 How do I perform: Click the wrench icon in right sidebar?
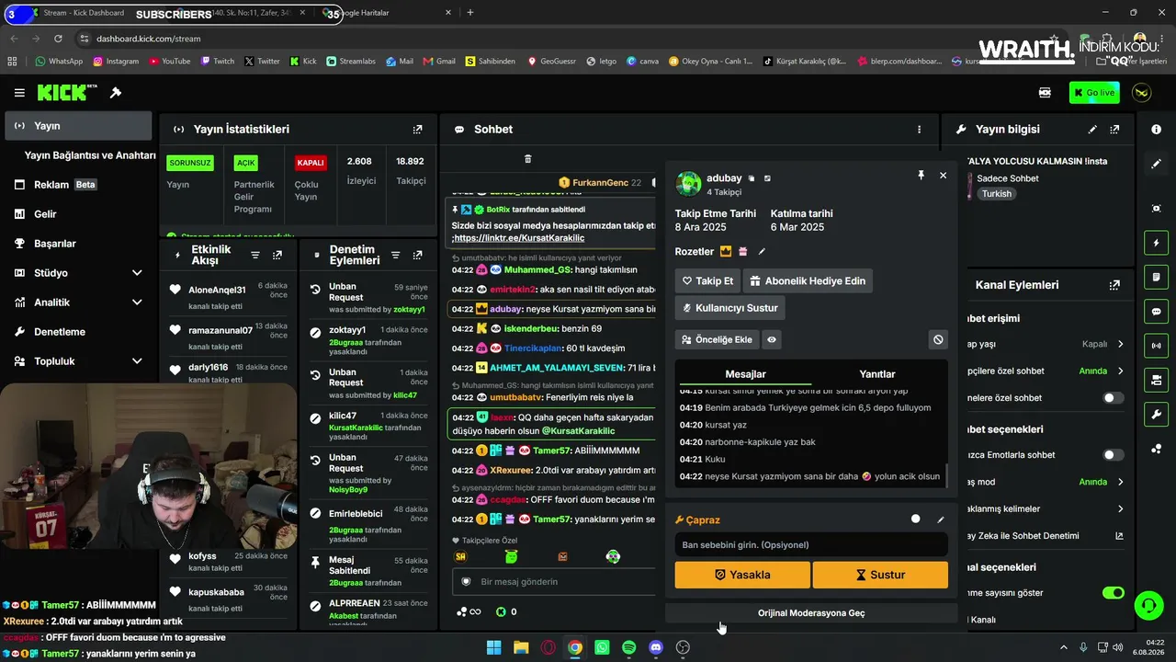pos(1156,414)
